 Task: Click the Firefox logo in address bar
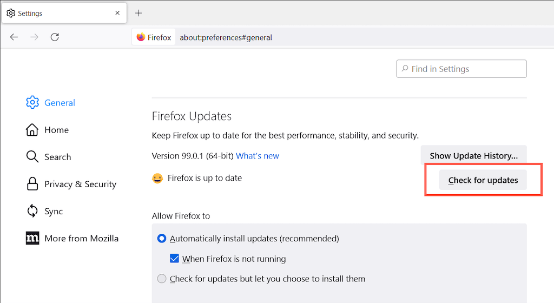coord(141,37)
